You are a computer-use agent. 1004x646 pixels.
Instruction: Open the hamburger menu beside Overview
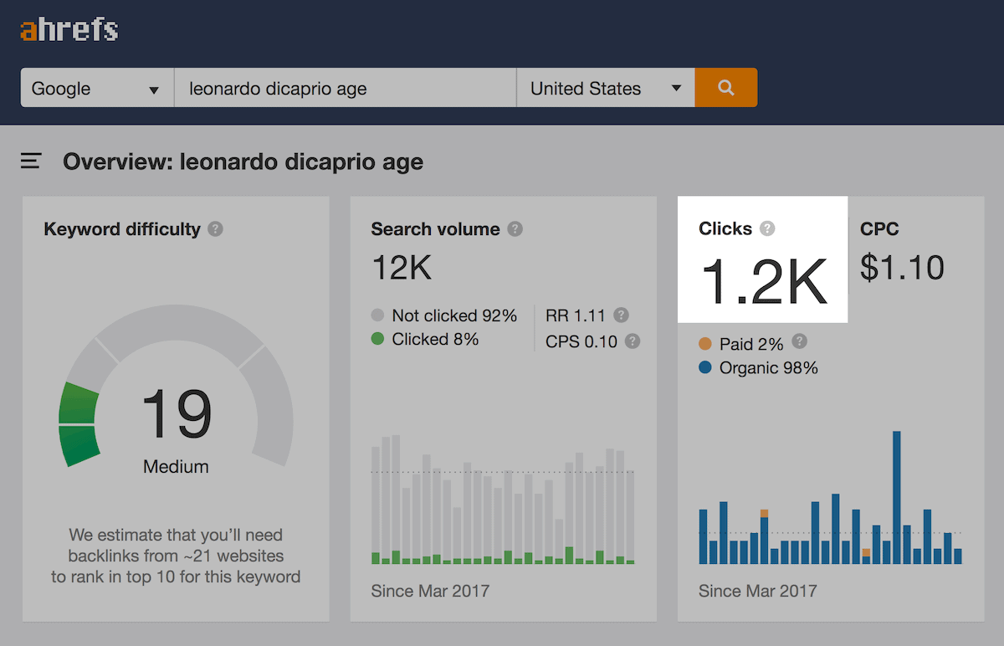(x=31, y=161)
